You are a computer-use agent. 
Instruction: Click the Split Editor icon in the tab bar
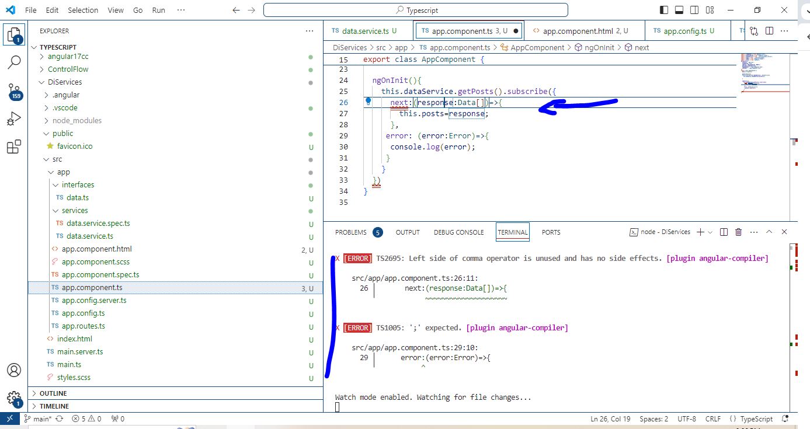click(769, 31)
